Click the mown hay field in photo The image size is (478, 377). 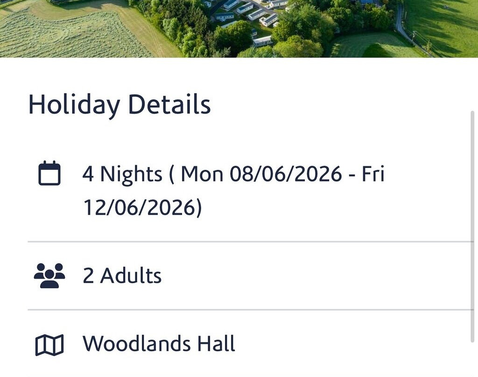tap(70, 34)
